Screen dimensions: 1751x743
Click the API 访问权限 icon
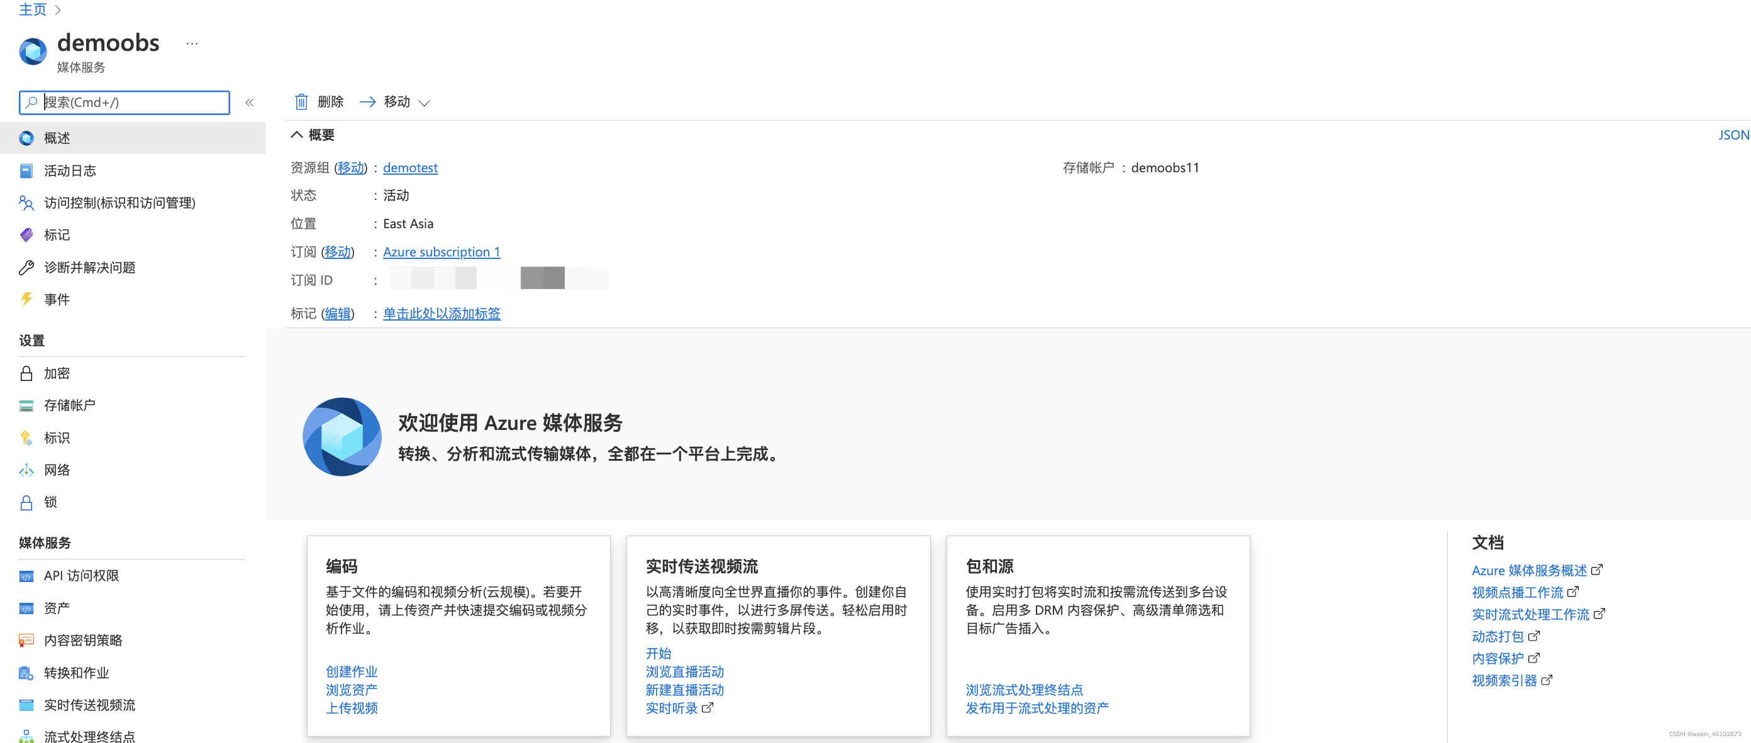[x=26, y=576]
